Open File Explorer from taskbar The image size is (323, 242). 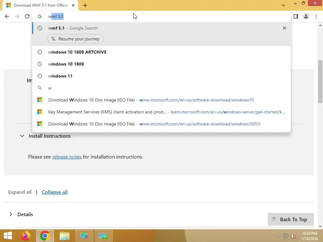(64, 236)
